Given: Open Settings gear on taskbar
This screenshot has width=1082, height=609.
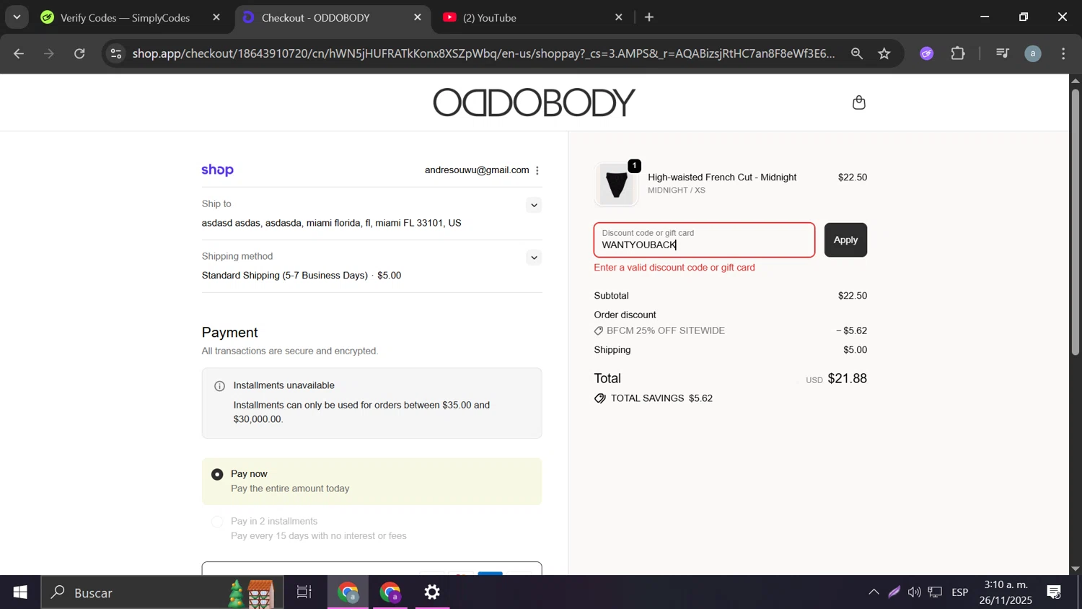Looking at the screenshot, I should tap(432, 592).
